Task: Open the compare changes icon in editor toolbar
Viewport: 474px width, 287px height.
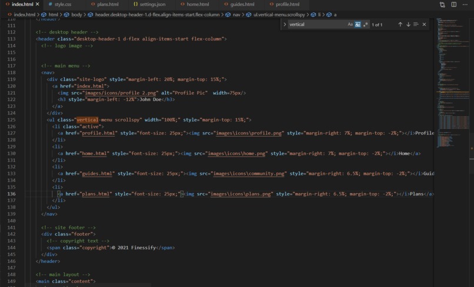Action: click(x=442, y=5)
